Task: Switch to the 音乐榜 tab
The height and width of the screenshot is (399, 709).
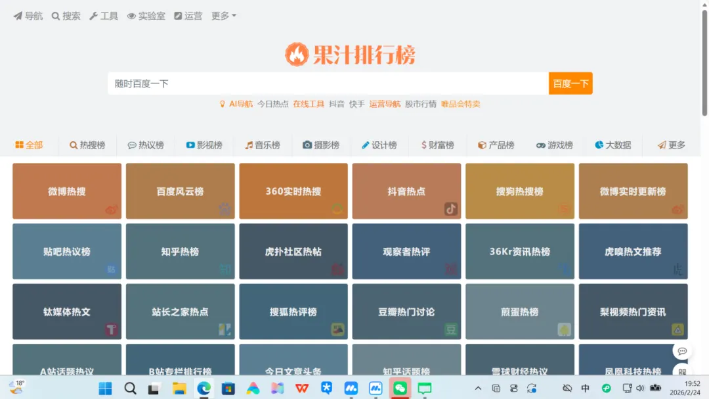Action: point(263,145)
